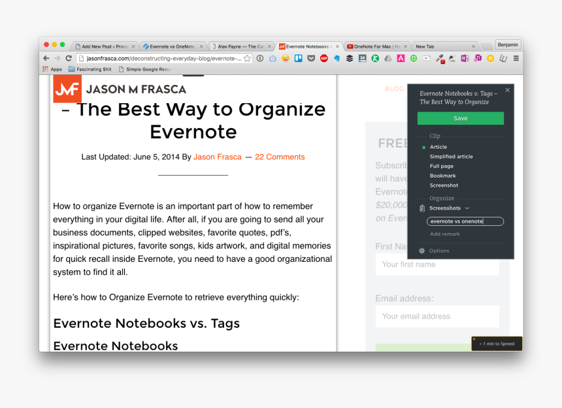Click the Evernote elephant extension icon
This screenshot has height=408, width=562.
(x=336, y=58)
